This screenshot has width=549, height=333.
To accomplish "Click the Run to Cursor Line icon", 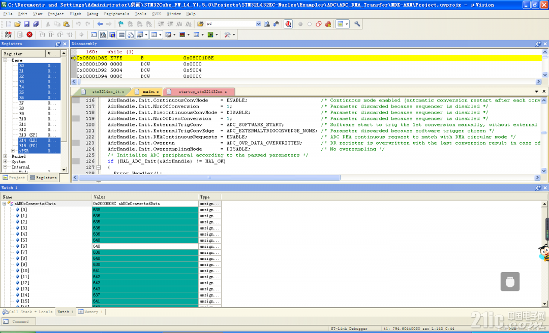I will click(70, 35).
